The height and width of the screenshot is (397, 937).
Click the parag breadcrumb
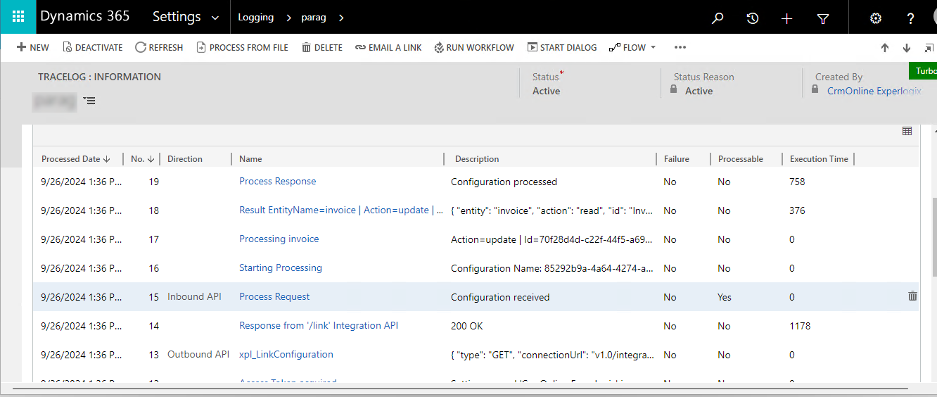pos(314,18)
